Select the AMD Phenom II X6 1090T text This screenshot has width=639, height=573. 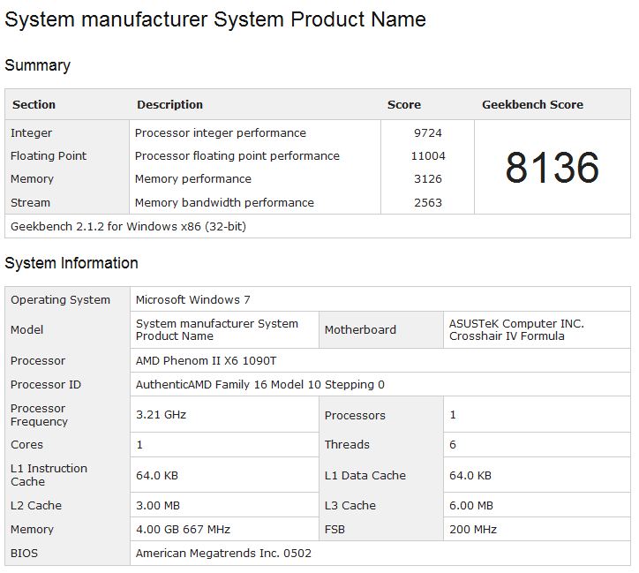[207, 361]
